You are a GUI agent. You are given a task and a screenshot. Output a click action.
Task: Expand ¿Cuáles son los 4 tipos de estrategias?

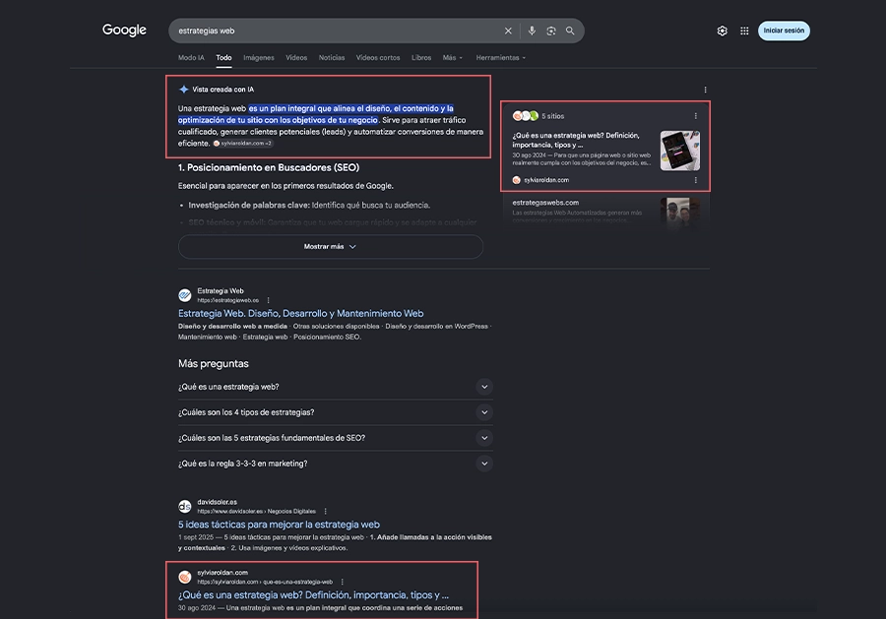click(x=336, y=412)
